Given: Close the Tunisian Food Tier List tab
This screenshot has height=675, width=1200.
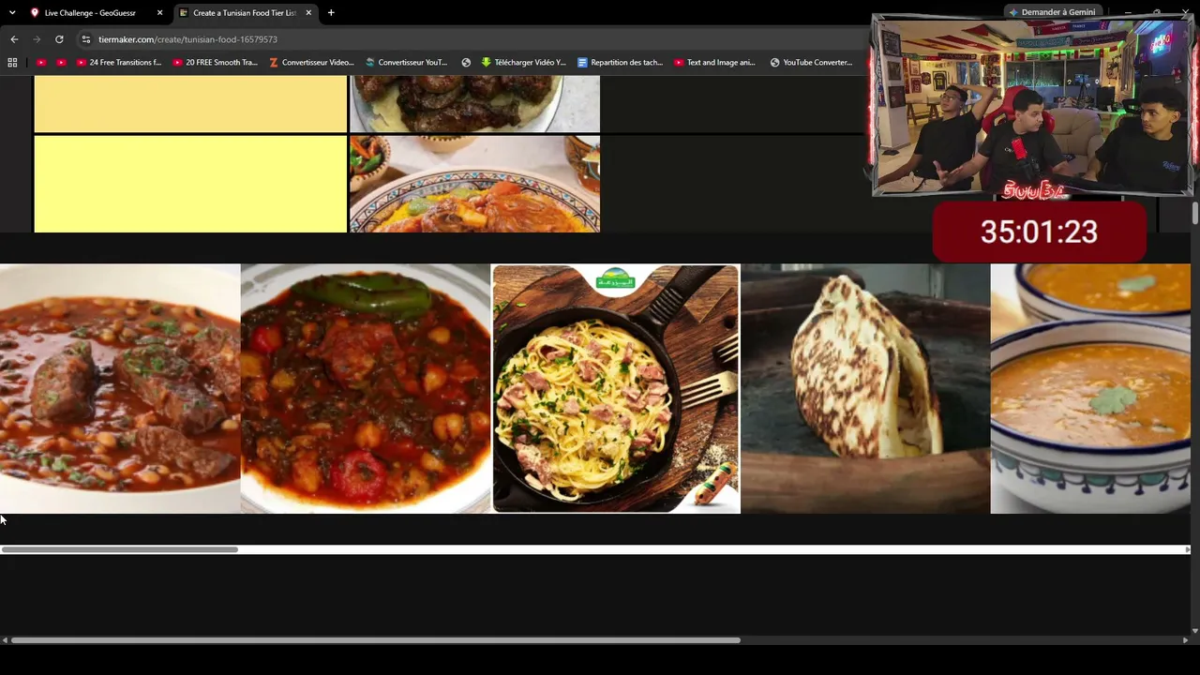Looking at the screenshot, I should tap(308, 13).
